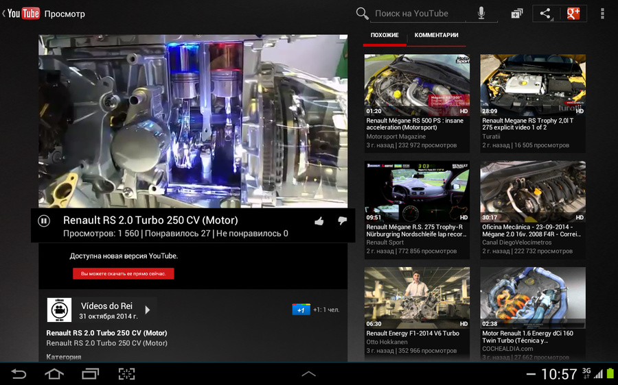
Task: Open the clock reading 10:57 in status bar
Action: (x=559, y=374)
